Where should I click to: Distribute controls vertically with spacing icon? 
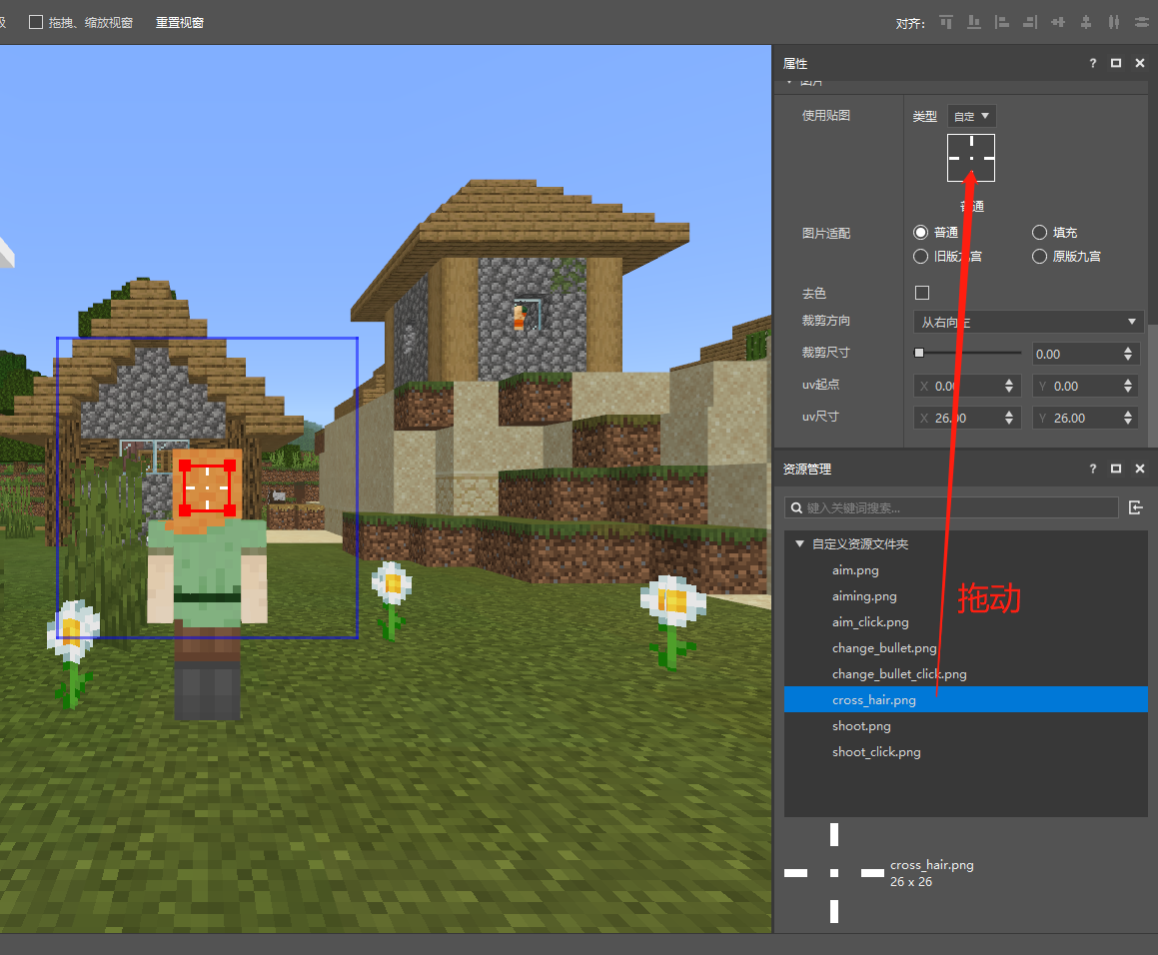click(1142, 22)
